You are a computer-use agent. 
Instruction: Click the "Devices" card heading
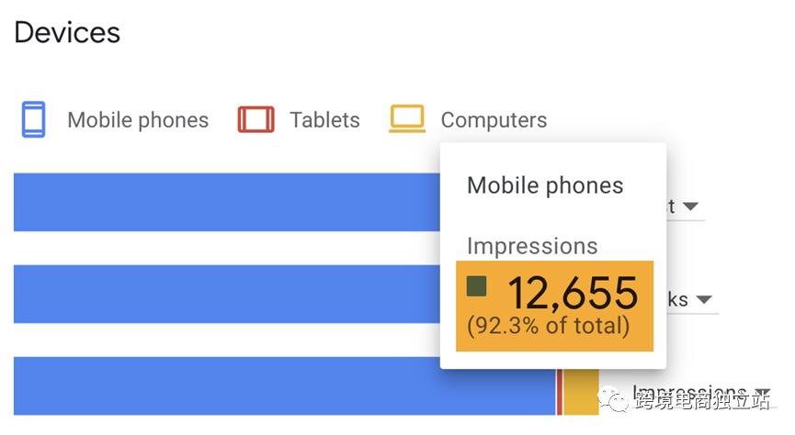(67, 33)
